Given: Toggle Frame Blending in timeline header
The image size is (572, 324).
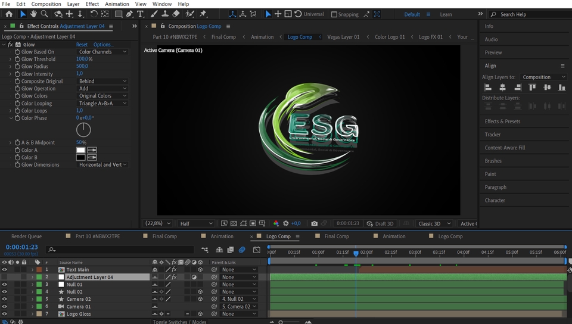Looking at the screenshot, I should pyautogui.click(x=231, y=250).
